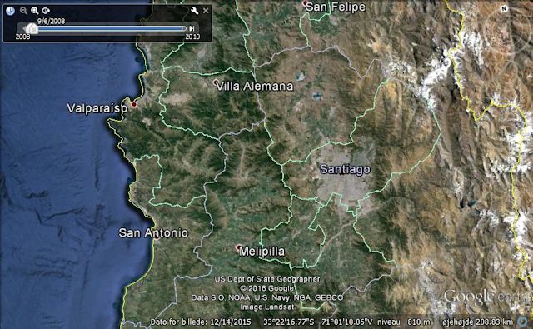Click the image date 12/14/2015 in the status bar
Viewport: 533px width, 329px height.
[x=231, y=322]
